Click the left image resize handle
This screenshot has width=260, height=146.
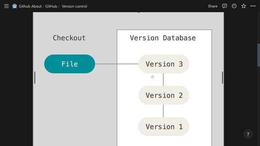[35, 77]
